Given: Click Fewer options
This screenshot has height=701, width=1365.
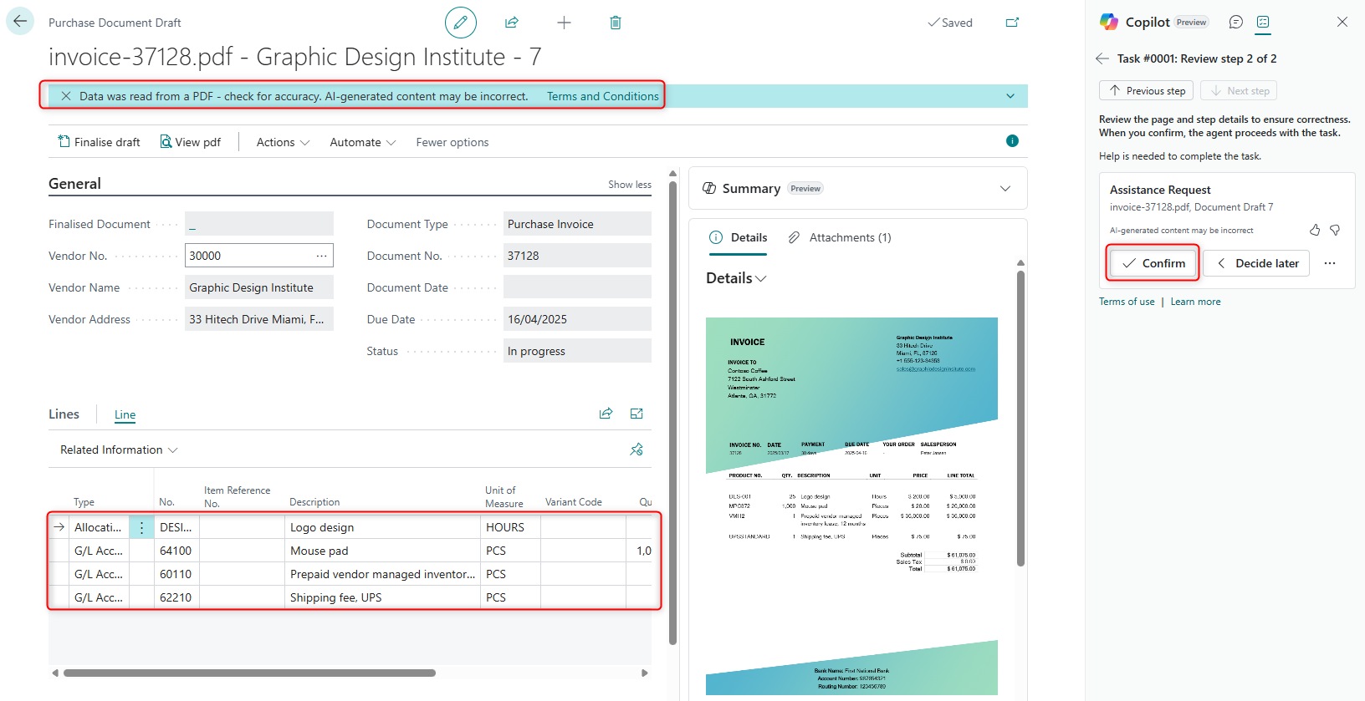Looking at the screenshot, I should 452,142.
